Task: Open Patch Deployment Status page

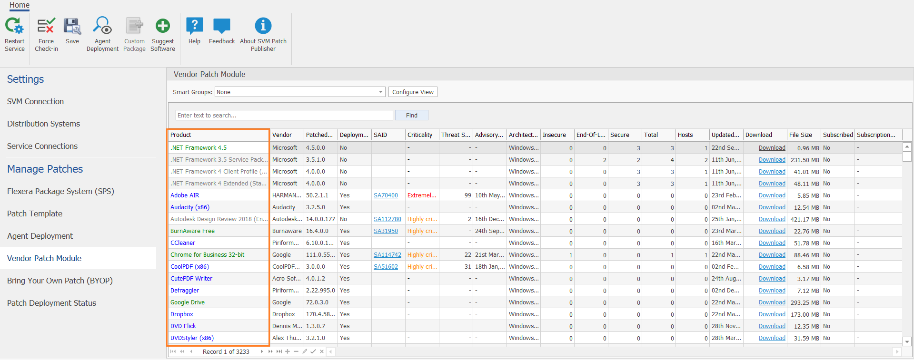Action: click(51, 303)
